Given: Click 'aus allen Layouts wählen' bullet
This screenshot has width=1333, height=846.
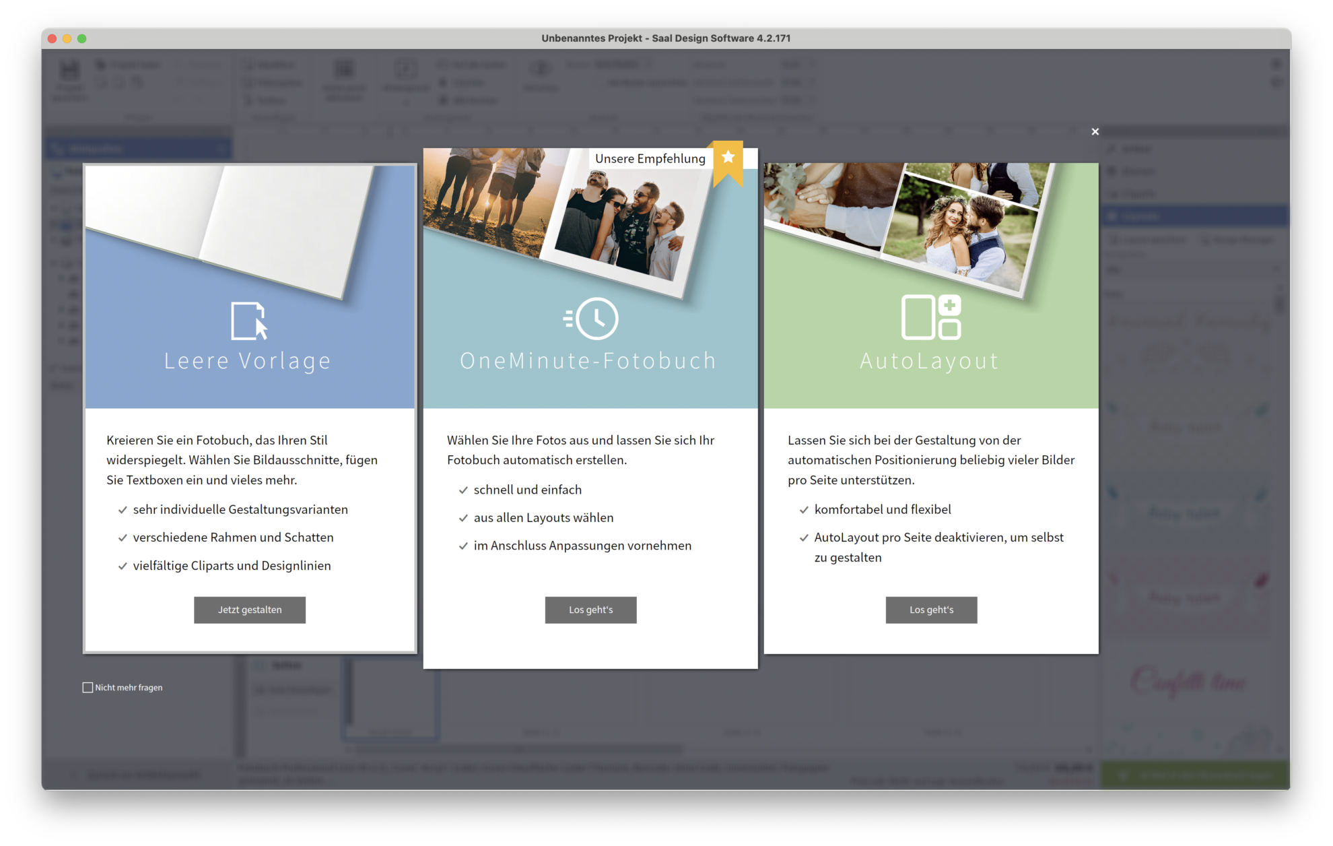Looking at the screenshot, I should click(x=543, y=518).
